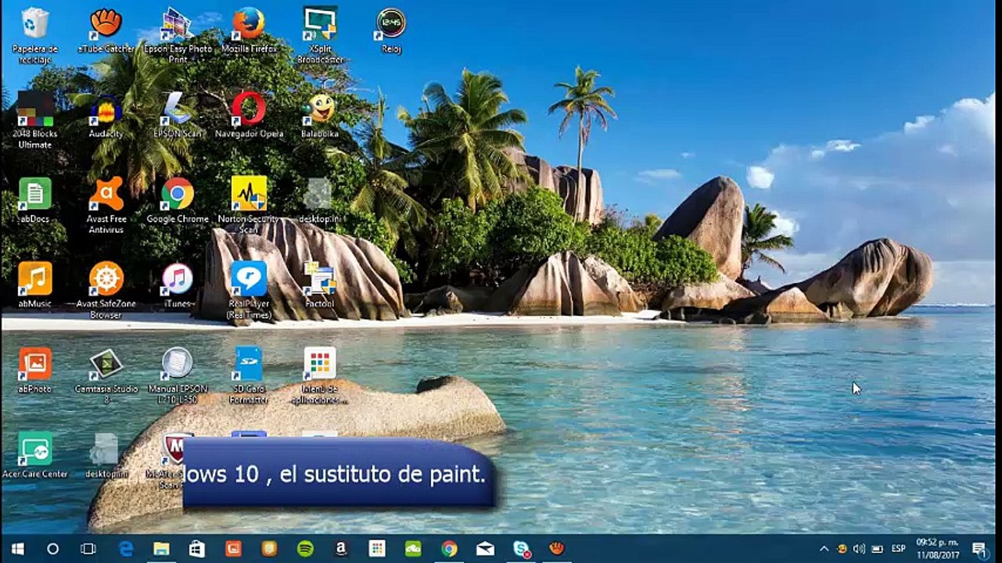Viewport: 1002px width, 563px height.
Task: Select the Factool desktop shortcut
Action: (x=319, y=285)
